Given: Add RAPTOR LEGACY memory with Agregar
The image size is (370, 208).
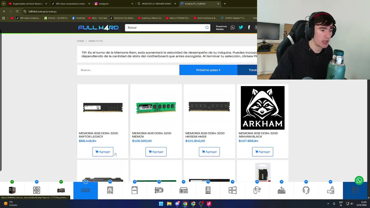Looking at the screenshot, I should [x=103, y=152].
